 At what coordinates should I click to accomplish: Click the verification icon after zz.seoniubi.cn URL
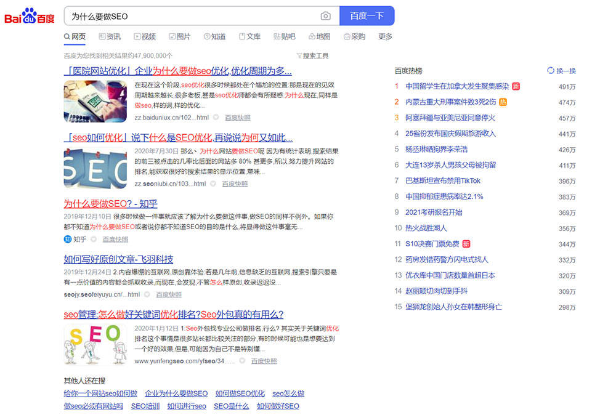[213, 184]
